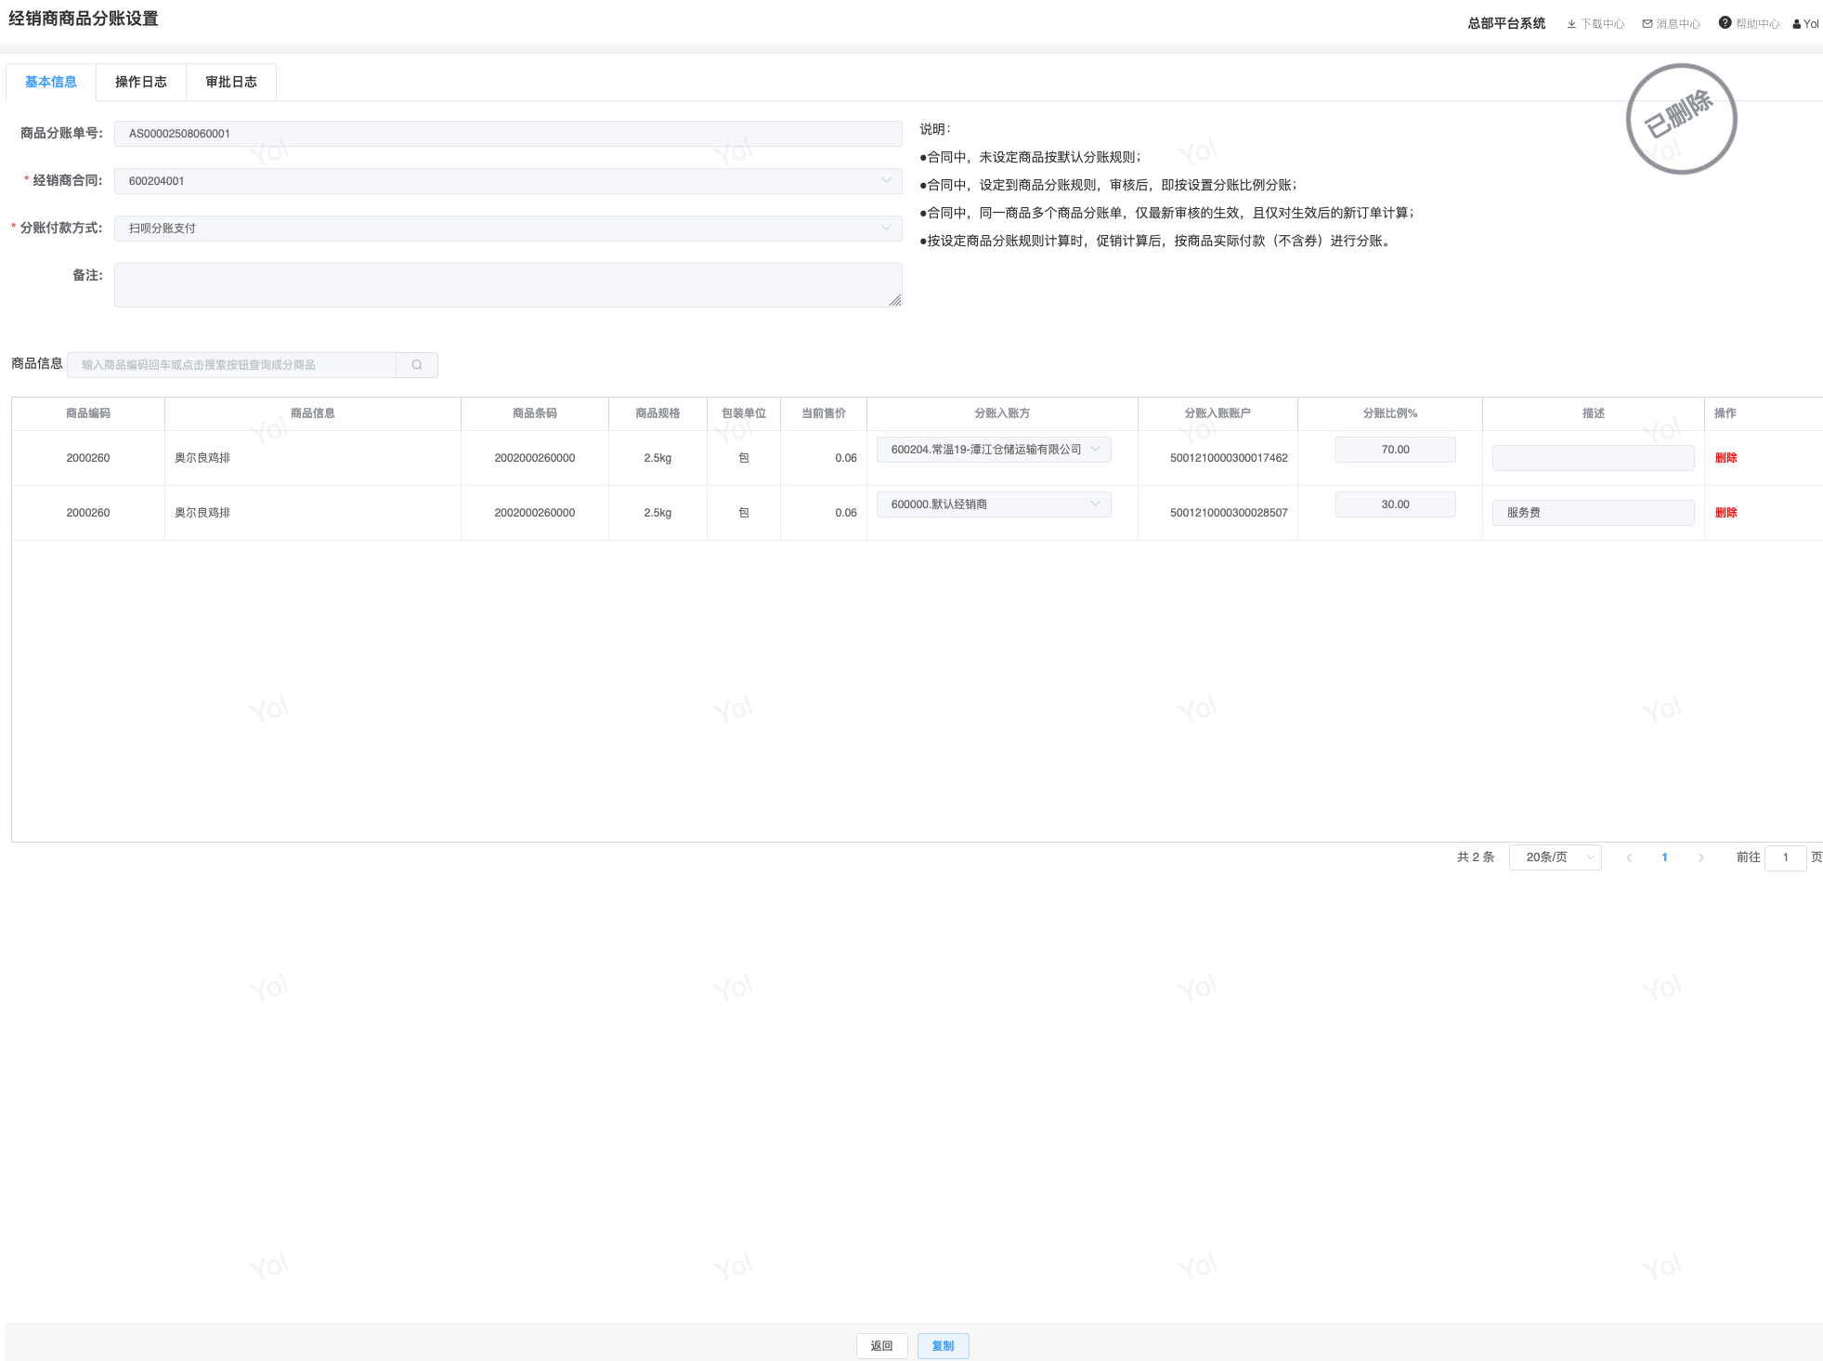Click the product search magnifier icon

point(417,365)
